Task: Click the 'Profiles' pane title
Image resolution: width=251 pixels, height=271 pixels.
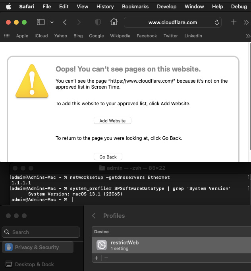Action: coord(114,216)
